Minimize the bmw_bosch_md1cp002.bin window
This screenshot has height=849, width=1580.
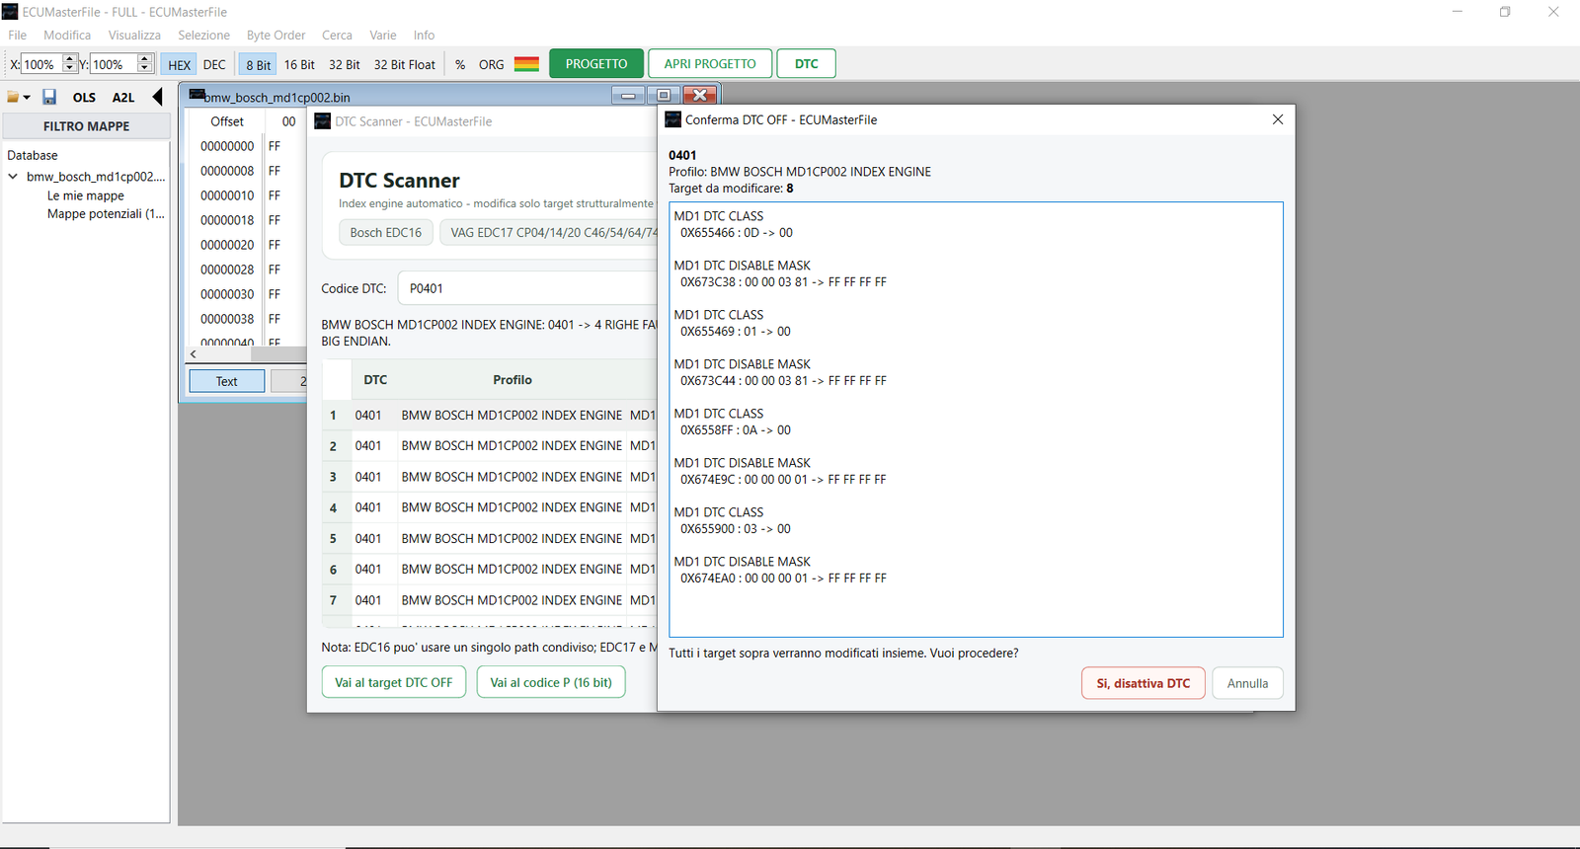coord(628,95)
